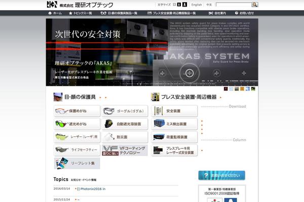Click the 2015/11/24 topic date

click(62, 199)
